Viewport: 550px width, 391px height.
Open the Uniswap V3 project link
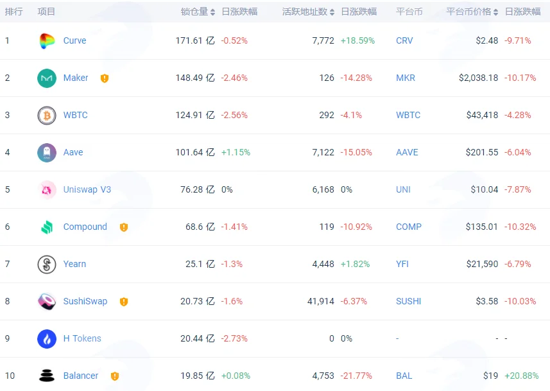pos(87,189)
